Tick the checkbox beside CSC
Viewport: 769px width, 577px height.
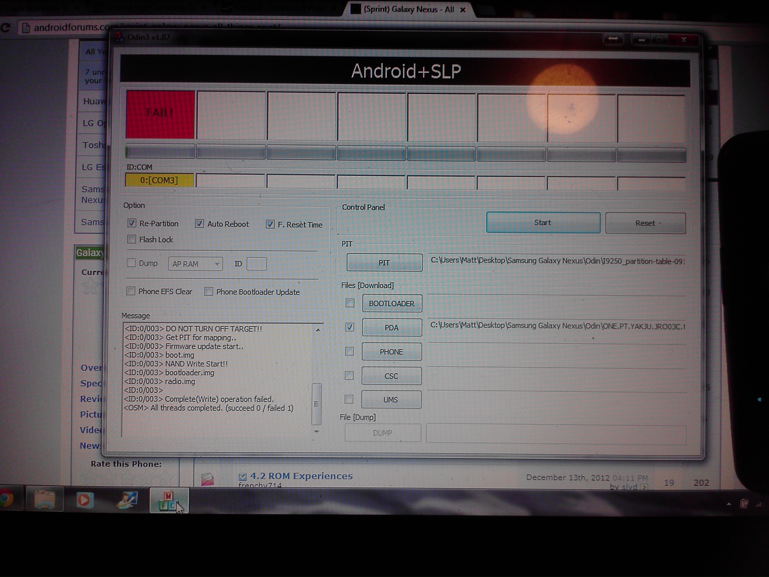coord(349,375)
